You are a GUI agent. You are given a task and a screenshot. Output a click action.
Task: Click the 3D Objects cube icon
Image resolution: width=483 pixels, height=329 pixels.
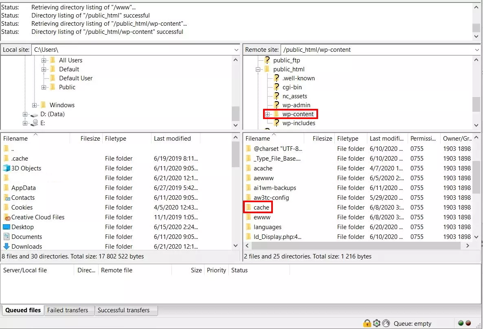pyautogui.click(x=7, y=168)
